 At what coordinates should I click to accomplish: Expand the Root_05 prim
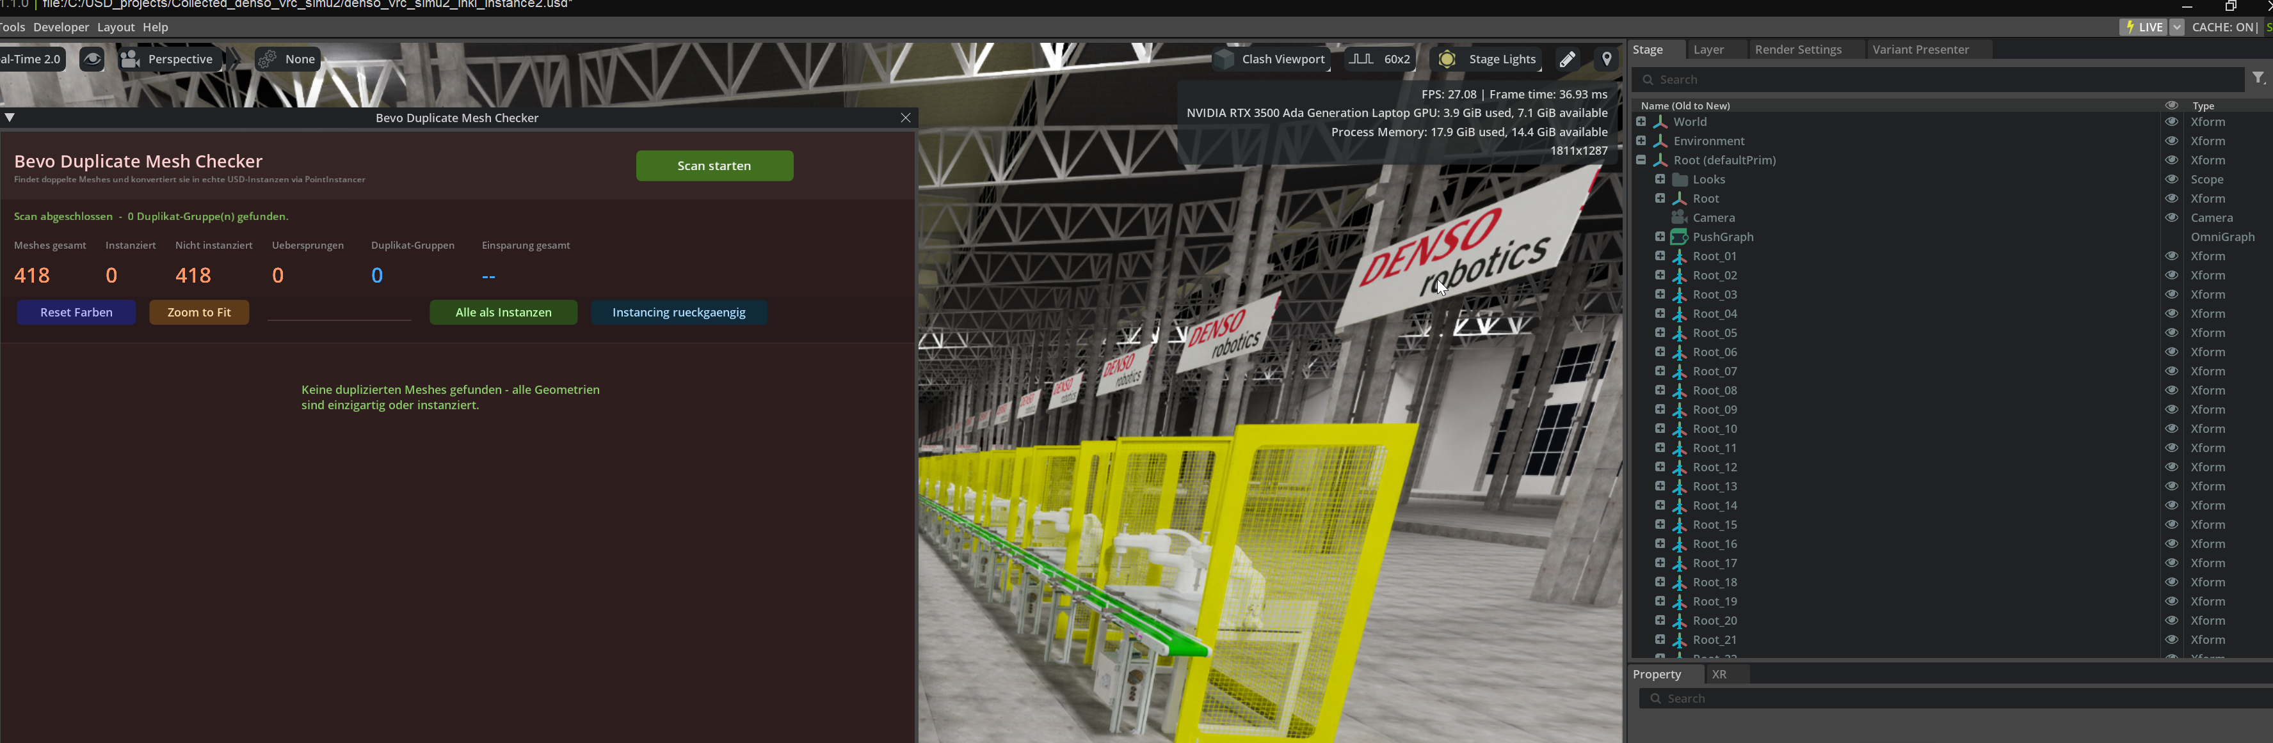pos(1660,332)
